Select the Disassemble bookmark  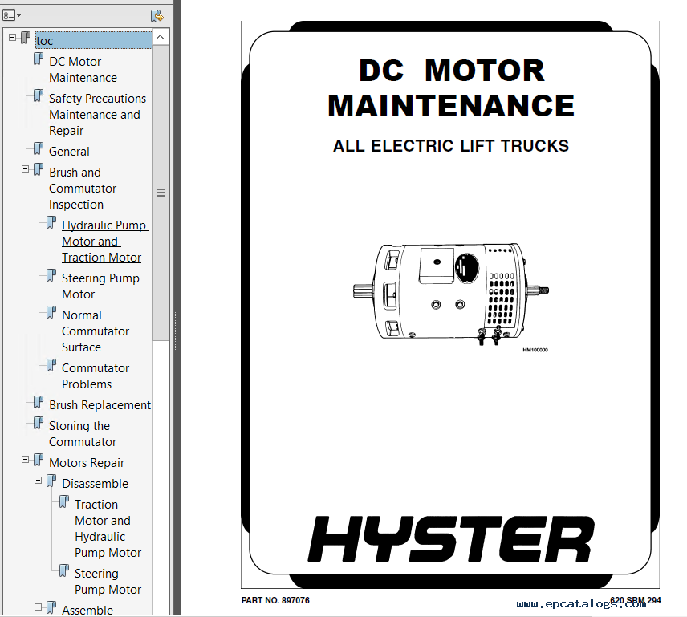(95, 484)
